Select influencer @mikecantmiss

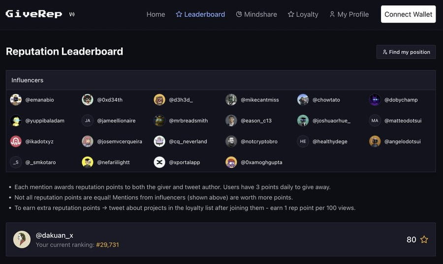[259, 100]
